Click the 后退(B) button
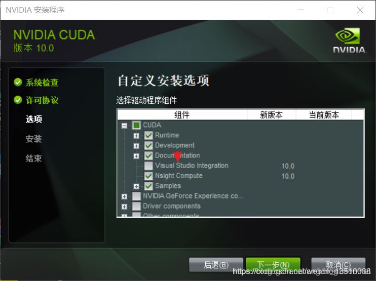The width and height of the screenshot is (376, 281). pos(216,265)
